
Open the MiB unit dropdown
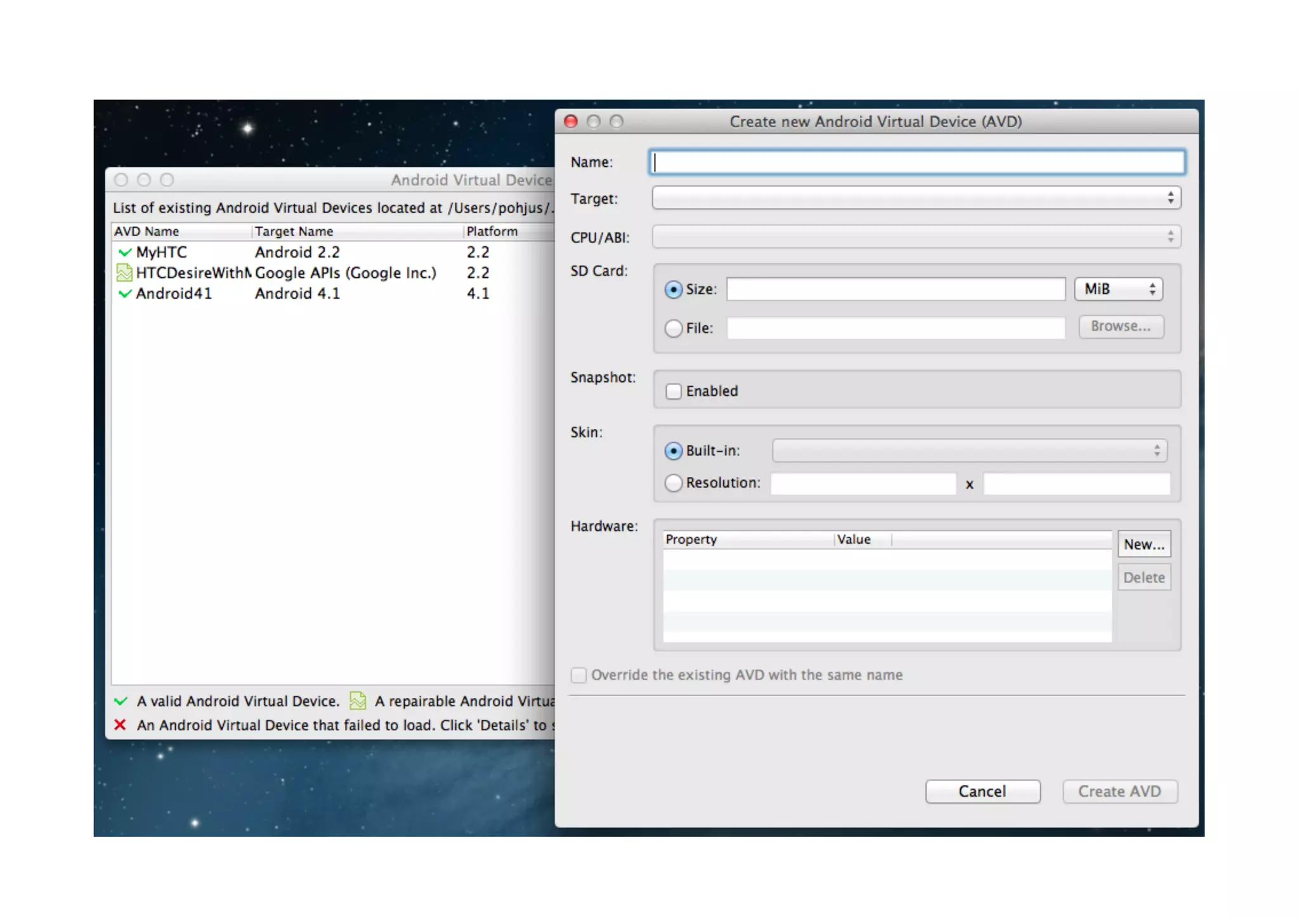coord(1118,289)
